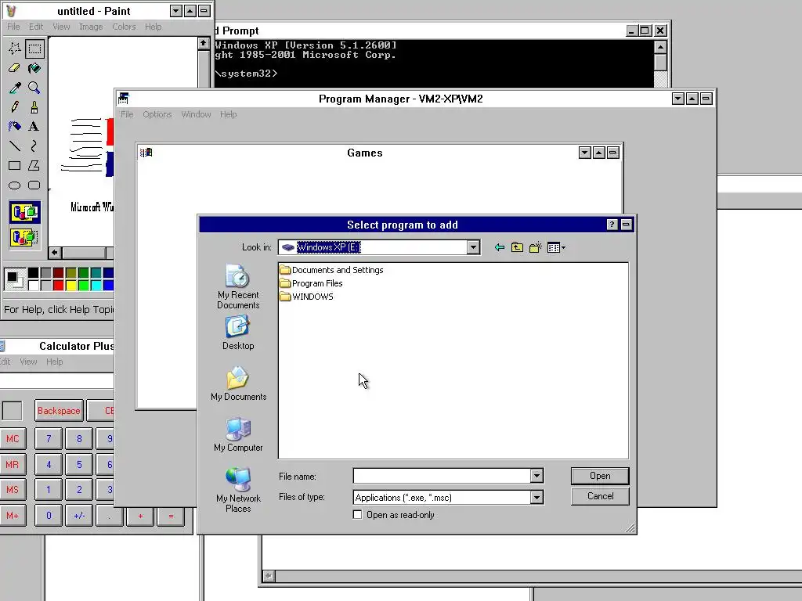Pick the Eraser tool in Paint

click(x=14, y=68)
